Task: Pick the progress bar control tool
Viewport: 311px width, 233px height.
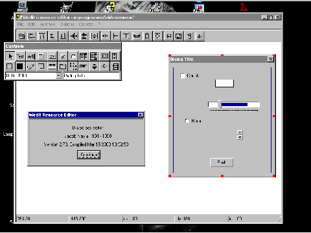Action: pos(84,67)
